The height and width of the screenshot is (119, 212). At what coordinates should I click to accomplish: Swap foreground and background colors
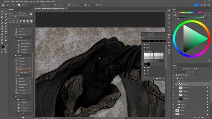pyautogui.click(x=6, y=46)
